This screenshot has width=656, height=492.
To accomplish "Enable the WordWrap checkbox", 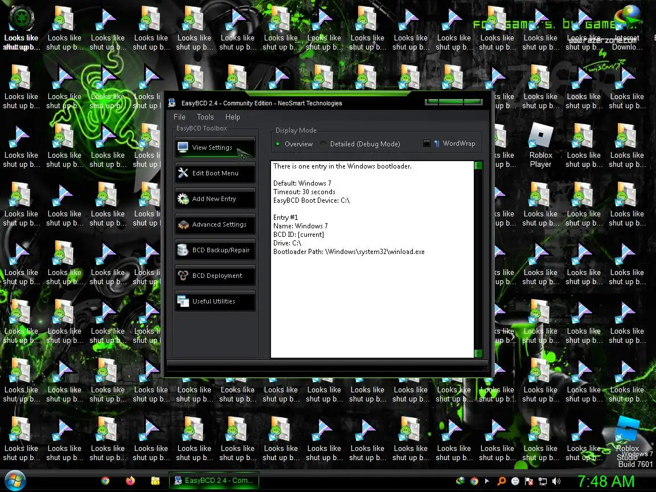I will point(427,143).
